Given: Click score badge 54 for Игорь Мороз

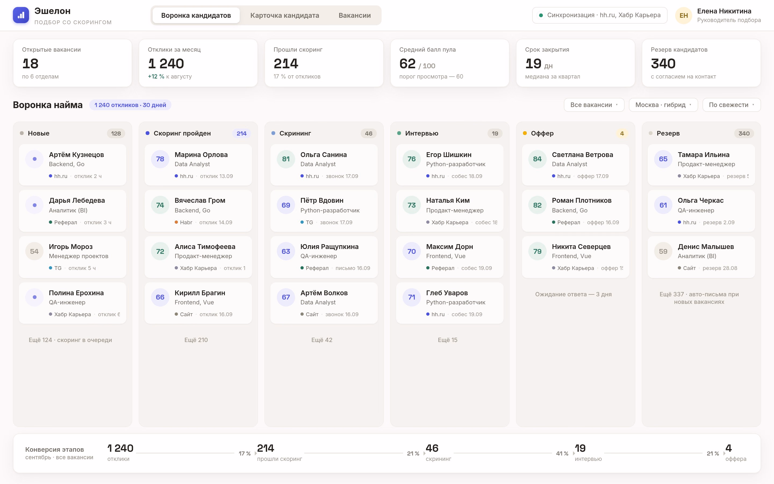Looking at the screenshot, I should [34, 251].
